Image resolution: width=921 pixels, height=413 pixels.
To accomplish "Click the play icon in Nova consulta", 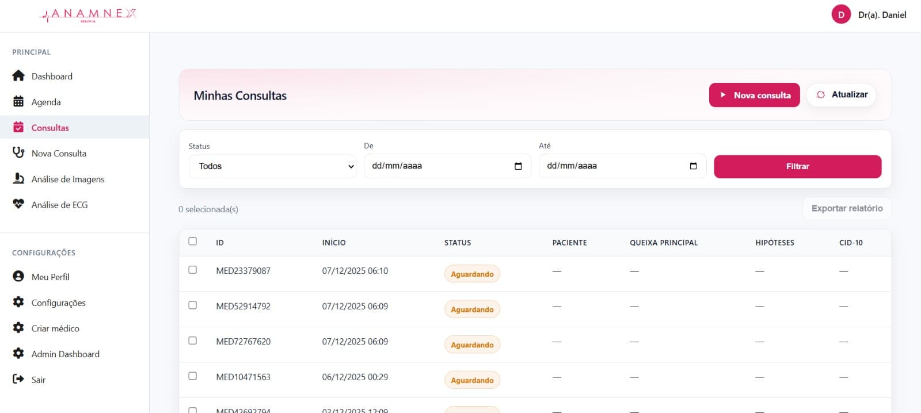I will pos(723,95).
